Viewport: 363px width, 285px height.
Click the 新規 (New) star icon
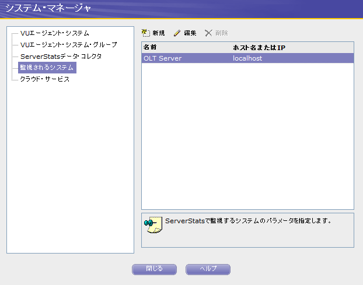click(146, 33)
